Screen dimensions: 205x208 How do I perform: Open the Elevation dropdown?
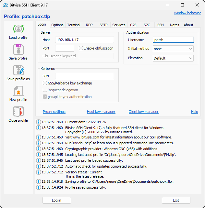173,58
